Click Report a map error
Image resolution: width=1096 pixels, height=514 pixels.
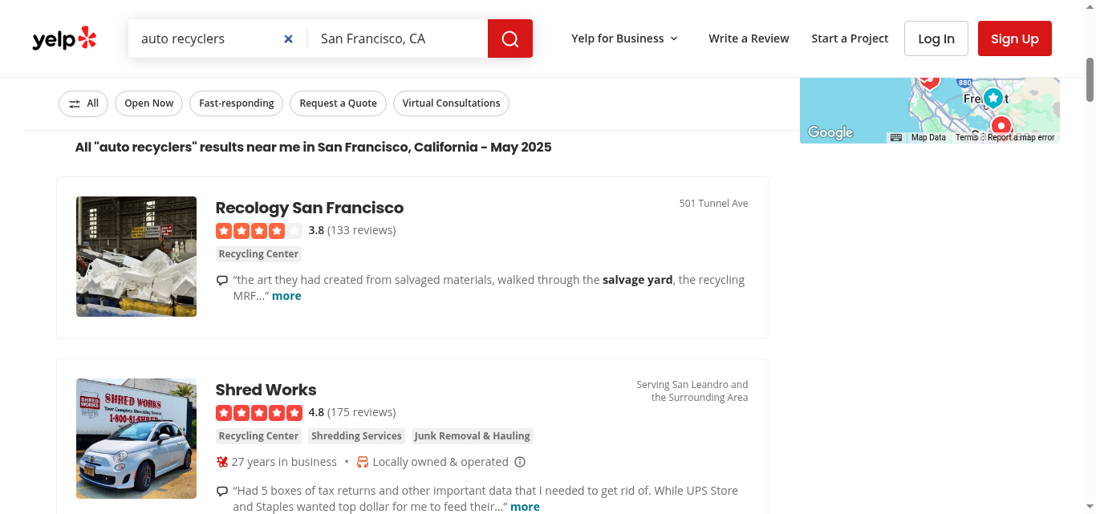click(x=1021, y=138)
